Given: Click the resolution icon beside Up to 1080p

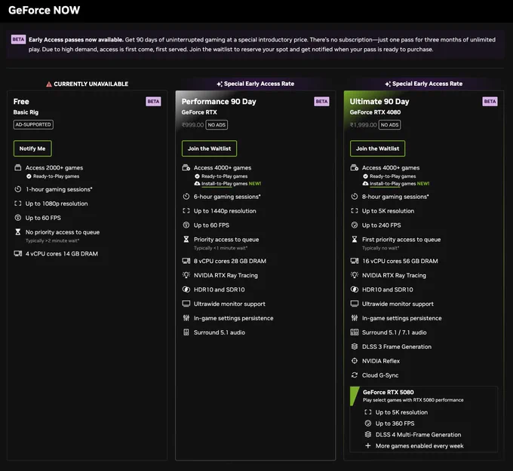Looking at the screenshot, I should tap(18, 203).
